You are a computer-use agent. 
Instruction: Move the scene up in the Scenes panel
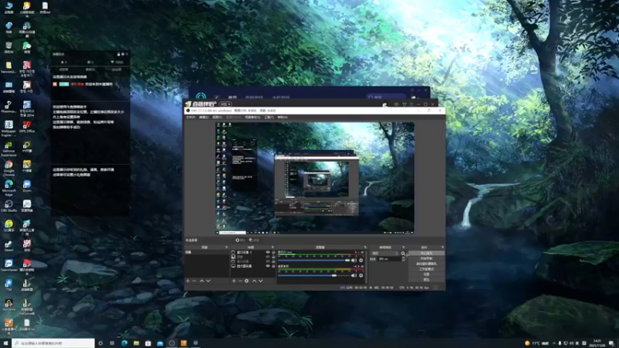click(202, 281)
